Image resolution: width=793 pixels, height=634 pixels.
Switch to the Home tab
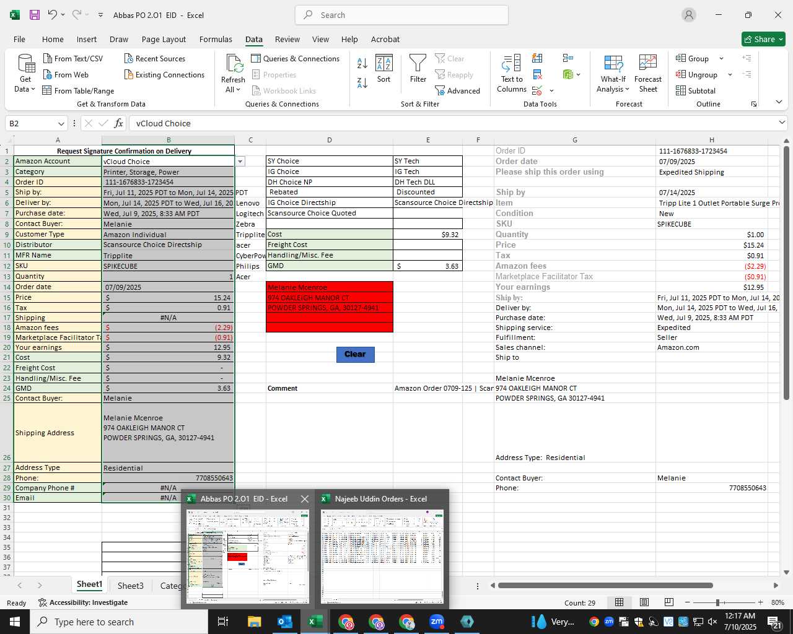pyautogui.click(x=53, y=39)
